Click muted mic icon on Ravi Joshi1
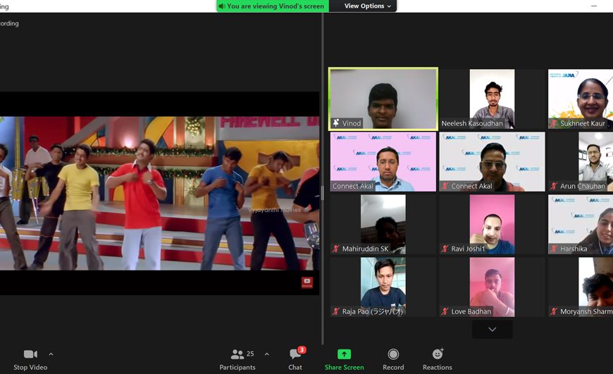 click(445, 249)
